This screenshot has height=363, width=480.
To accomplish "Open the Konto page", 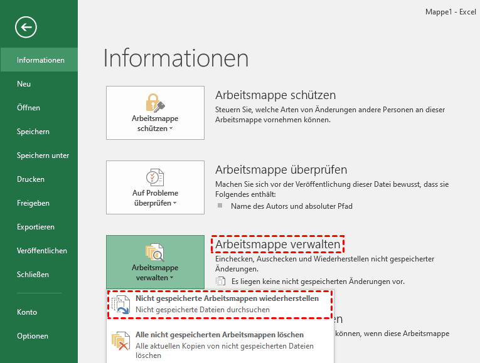I will click(x=27, y=312).
